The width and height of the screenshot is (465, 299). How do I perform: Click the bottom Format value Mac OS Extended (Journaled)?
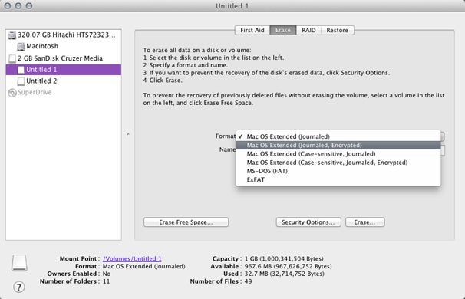(143, 266)
